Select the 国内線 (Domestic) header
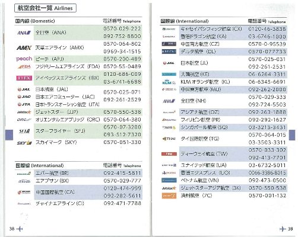298x237 pixels. (35, 21)
